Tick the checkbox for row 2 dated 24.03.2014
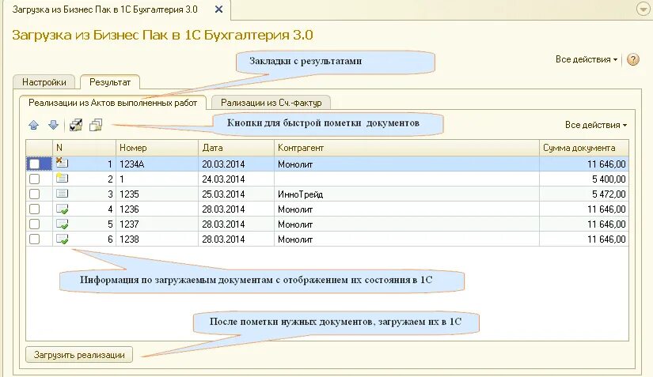 (x=35, y=179)
